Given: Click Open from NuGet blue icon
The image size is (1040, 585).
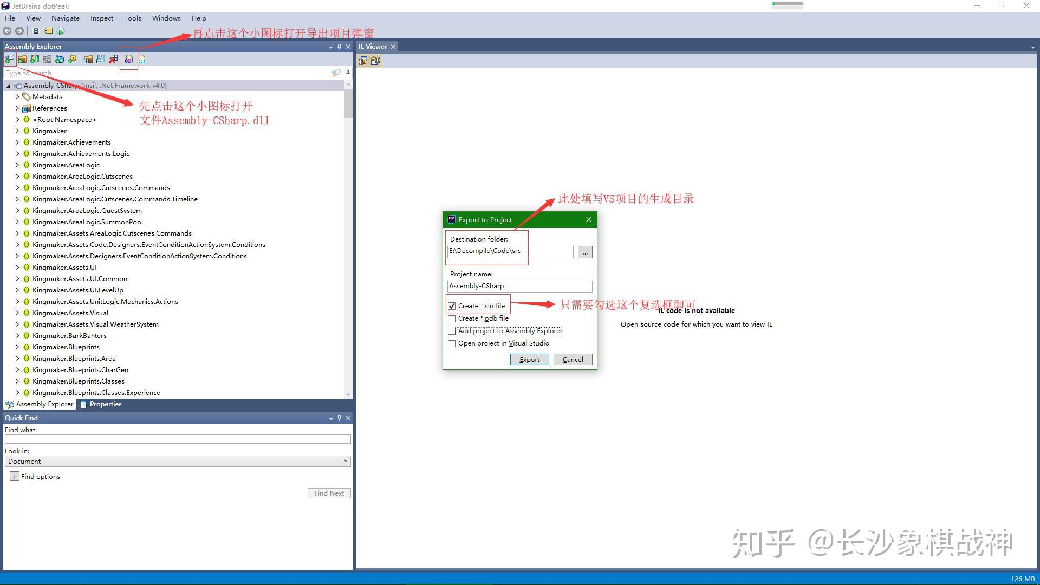Looking at the screenshot, I should pyautogui.click(x=60, y=60).
